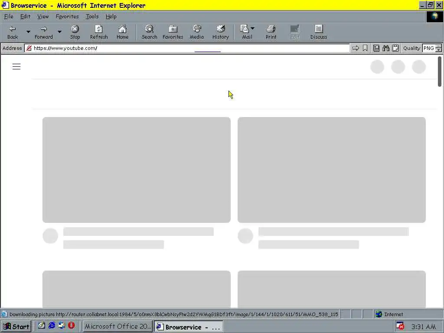This screenshot has height=333, width=444.
Task: Open the Favorites toolbar pane
Action: 173,32
